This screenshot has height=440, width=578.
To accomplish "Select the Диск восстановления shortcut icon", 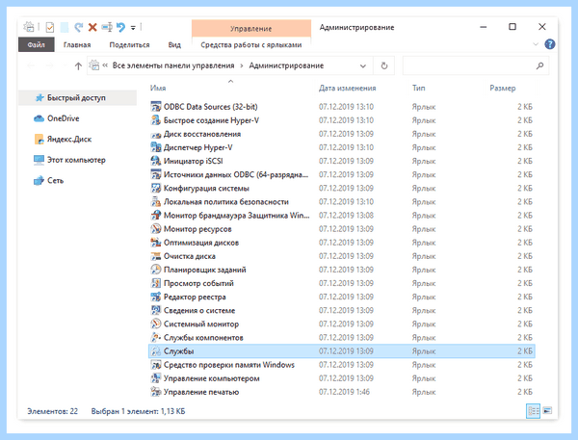I will click(x=156, y=134).
